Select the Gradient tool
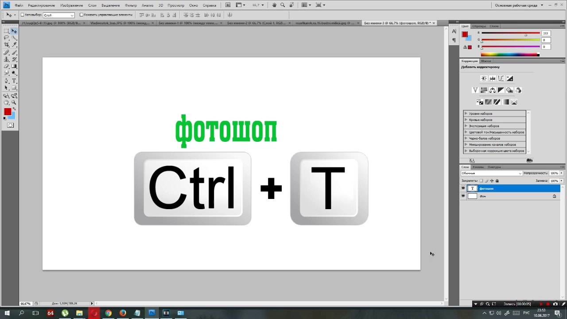 tap(14, 66)
